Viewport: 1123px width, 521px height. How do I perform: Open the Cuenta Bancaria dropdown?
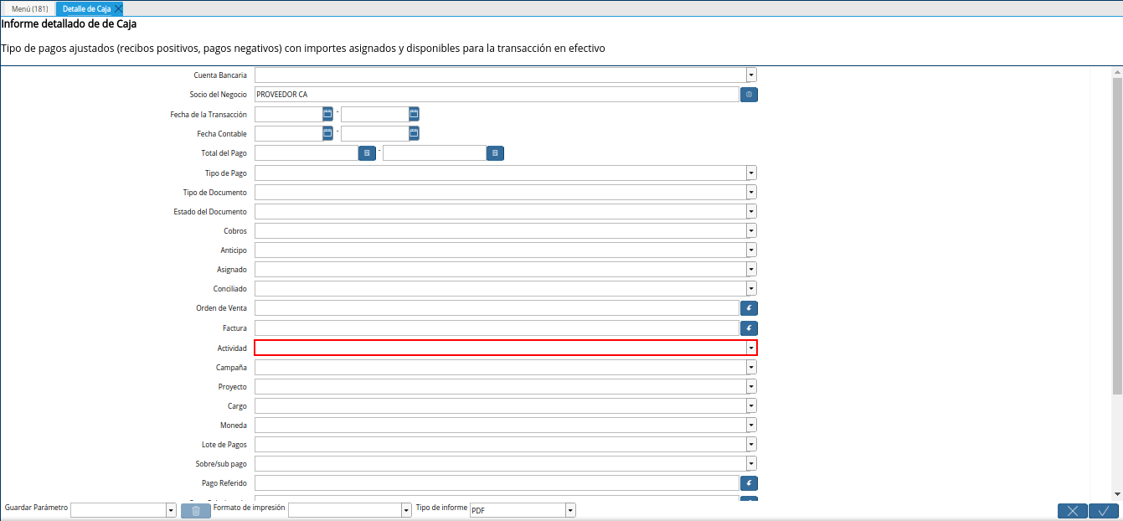pyautogui.click(x=750, y=75)
